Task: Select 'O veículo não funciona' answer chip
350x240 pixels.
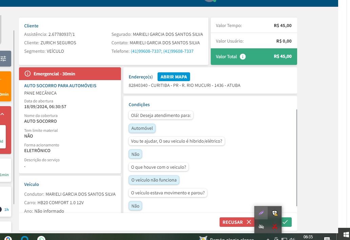Action: pyautogui.click(x=154, y=180)
